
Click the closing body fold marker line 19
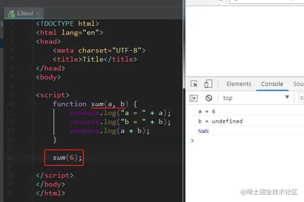[x=32, y=184]
